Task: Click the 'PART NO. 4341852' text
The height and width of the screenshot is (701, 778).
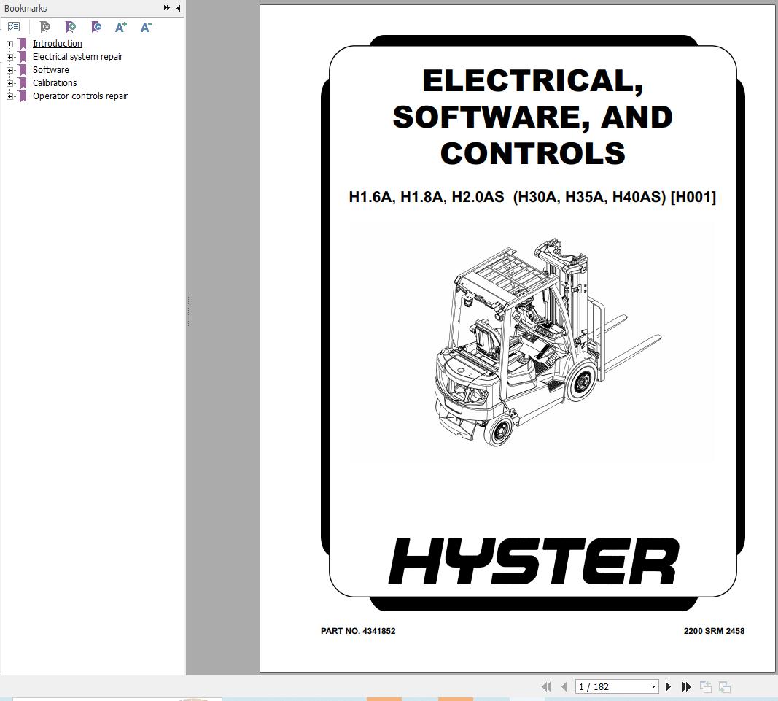Action: point(358,631)
